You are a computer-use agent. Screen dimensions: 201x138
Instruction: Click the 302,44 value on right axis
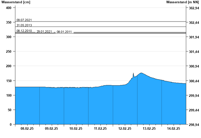coord(194,23)
